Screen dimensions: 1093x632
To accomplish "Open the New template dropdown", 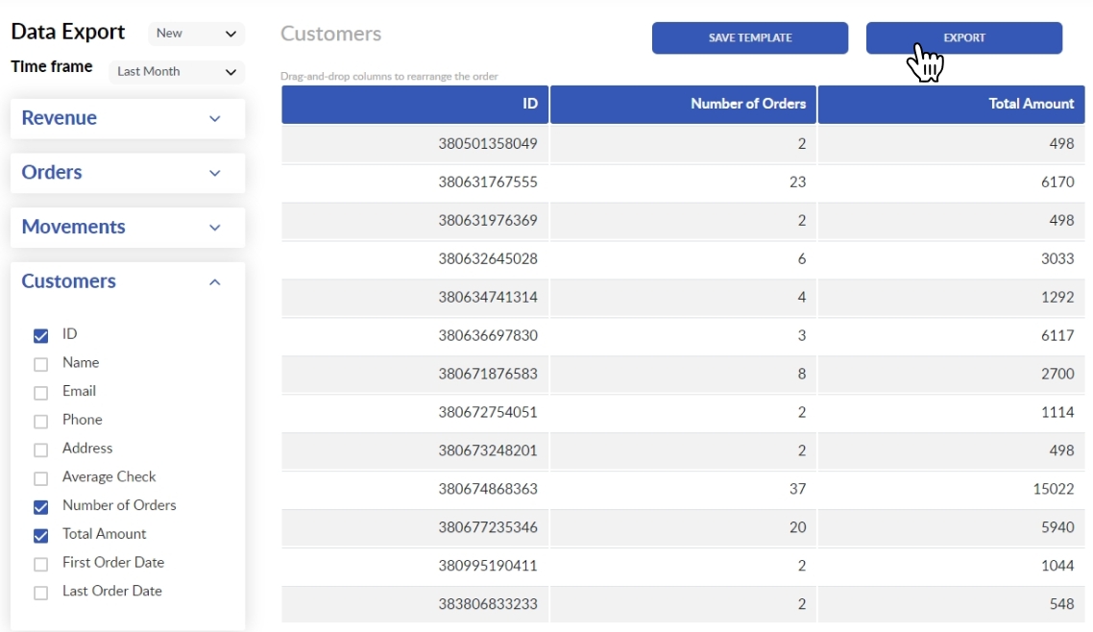I will [x=197, y=34].
